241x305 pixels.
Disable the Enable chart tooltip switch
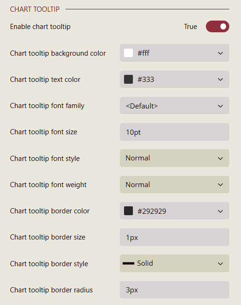tap(218, 27)
